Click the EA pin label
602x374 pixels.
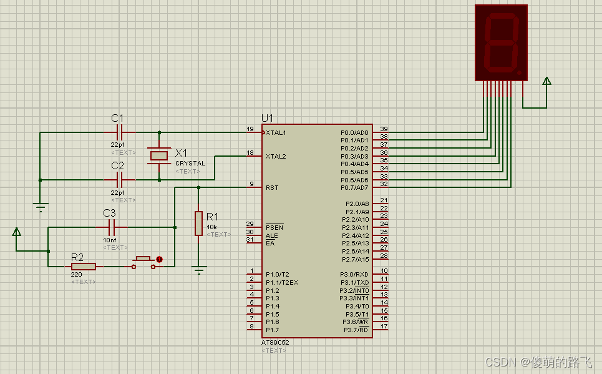pos(270,244)
